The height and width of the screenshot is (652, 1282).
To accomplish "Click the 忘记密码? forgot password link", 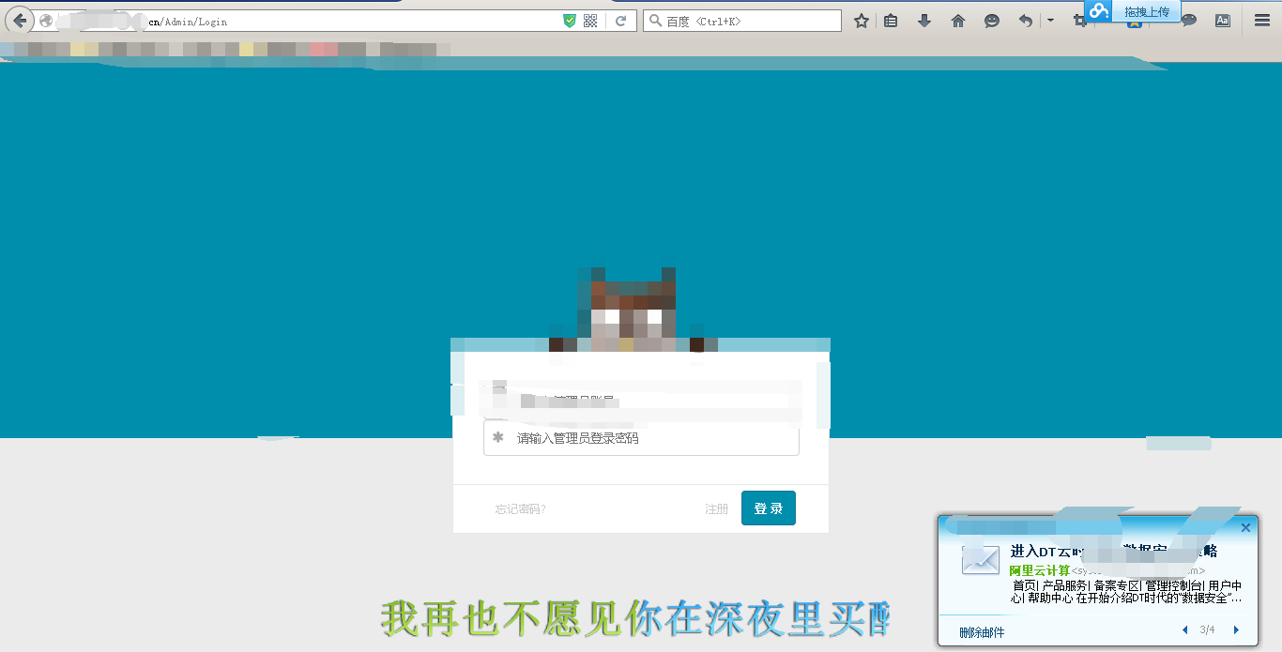I will 521,508.
